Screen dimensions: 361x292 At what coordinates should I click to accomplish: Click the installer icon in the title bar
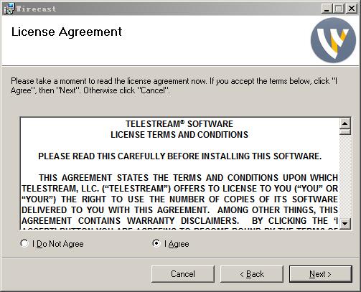(9, 9)
